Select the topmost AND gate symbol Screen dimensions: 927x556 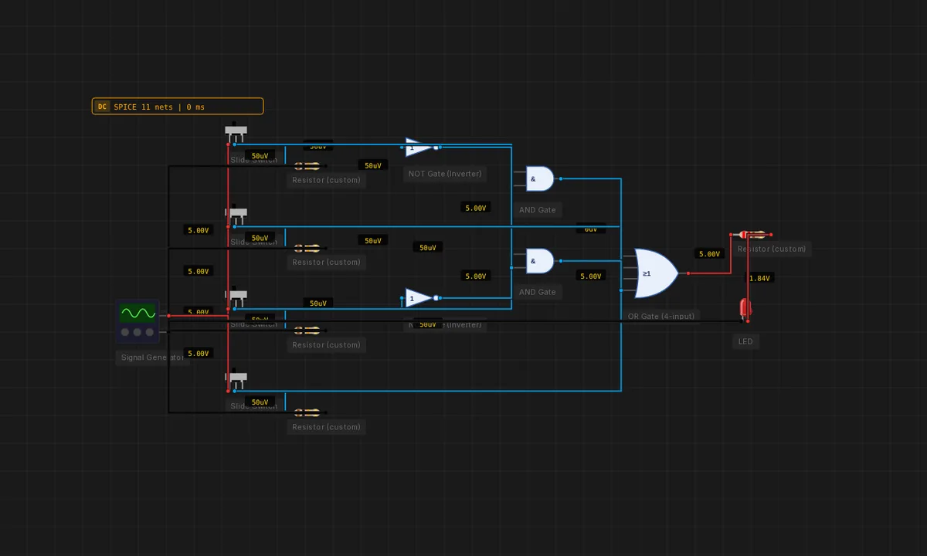point(539,178)
